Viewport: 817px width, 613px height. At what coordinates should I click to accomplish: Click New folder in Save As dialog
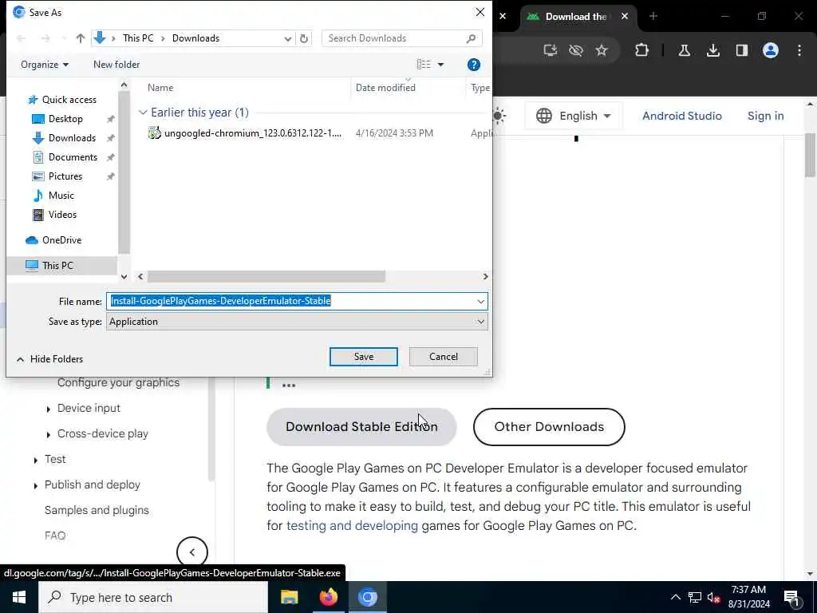pyautogui.click(x=116, y=65)
